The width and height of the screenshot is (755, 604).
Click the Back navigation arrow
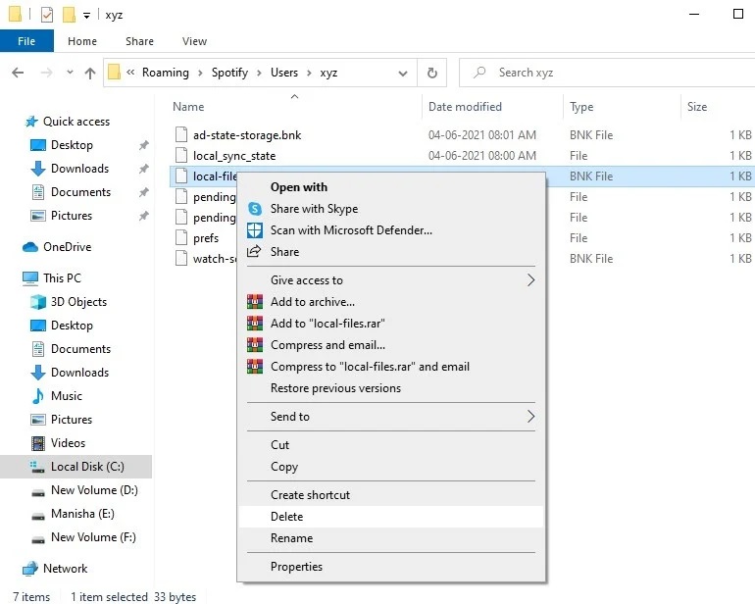(18, 73)
